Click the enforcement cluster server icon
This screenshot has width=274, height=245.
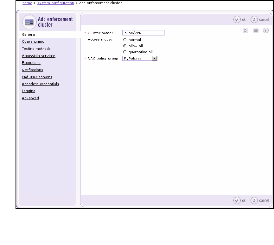click(29, 22)
